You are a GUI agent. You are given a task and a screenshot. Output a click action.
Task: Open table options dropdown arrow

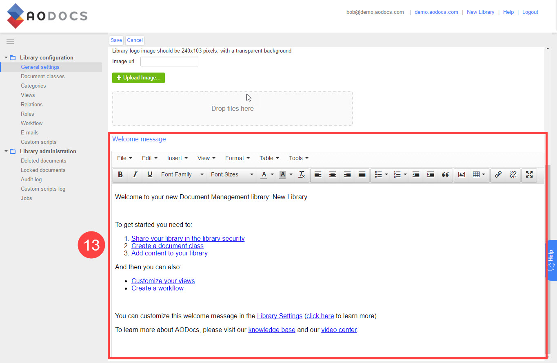[x=484, y=174]
